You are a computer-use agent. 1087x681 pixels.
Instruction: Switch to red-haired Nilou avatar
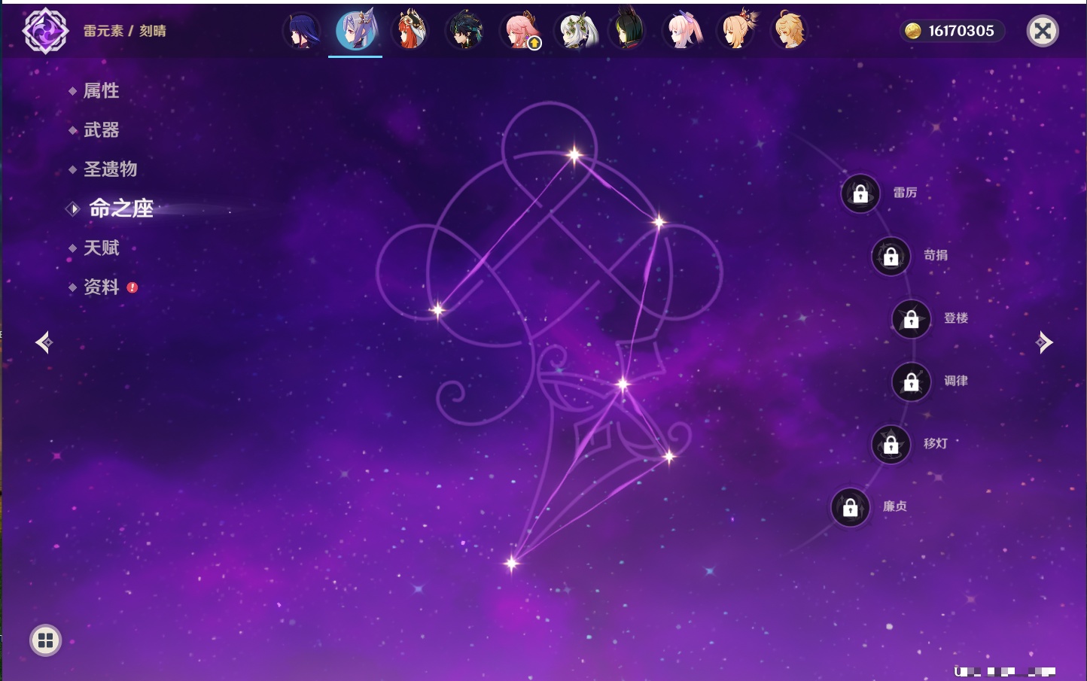tap(410, 31)
